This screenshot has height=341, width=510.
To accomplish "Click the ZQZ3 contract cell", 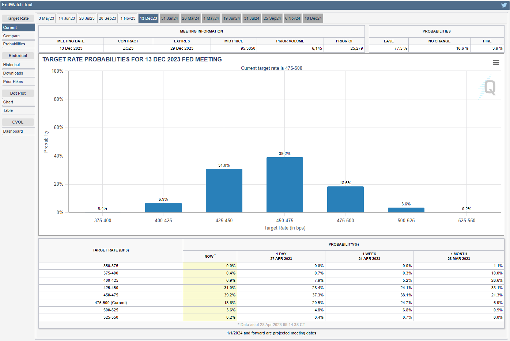I will coord(128,48).
